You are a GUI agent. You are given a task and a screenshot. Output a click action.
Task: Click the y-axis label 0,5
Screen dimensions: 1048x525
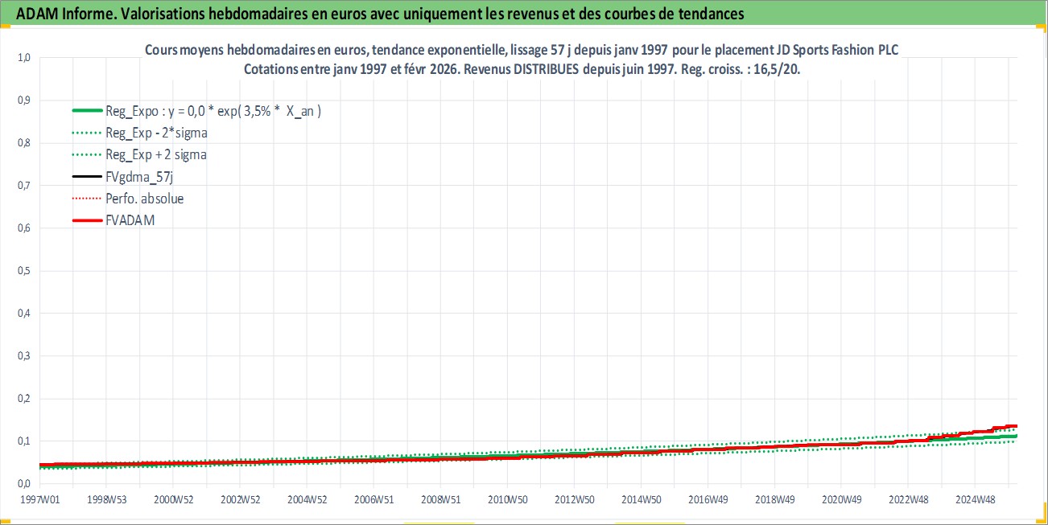(x=23, y=271)
